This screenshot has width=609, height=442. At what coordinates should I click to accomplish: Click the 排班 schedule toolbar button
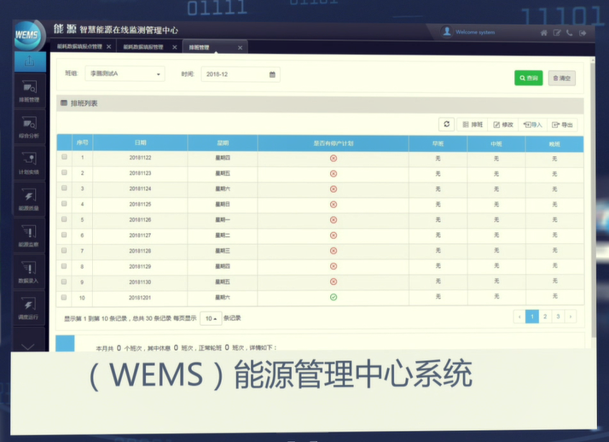click(473, 125)
